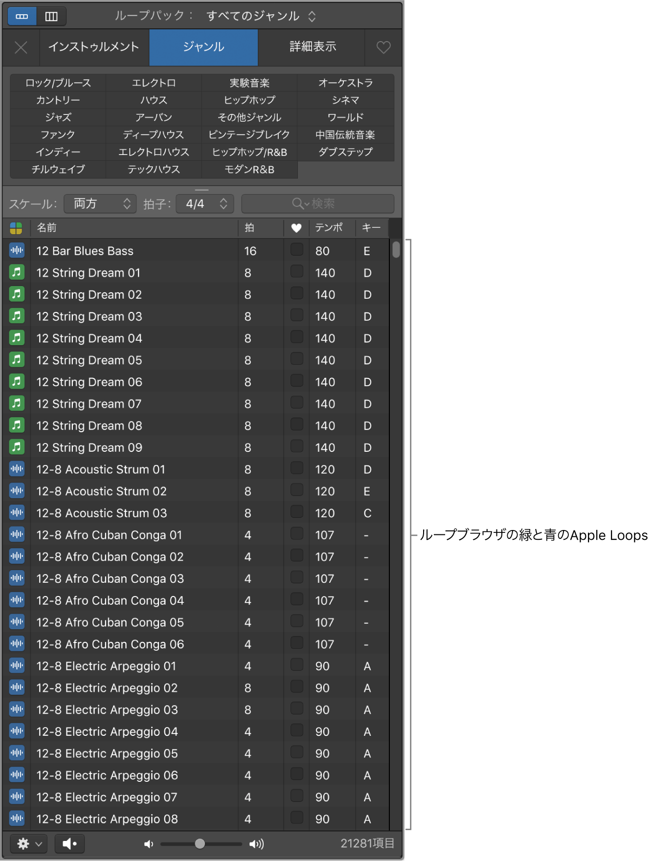
Task: Click audio icon for 12-8 Afro Cuban Conga 06
Action: (17, 643)
